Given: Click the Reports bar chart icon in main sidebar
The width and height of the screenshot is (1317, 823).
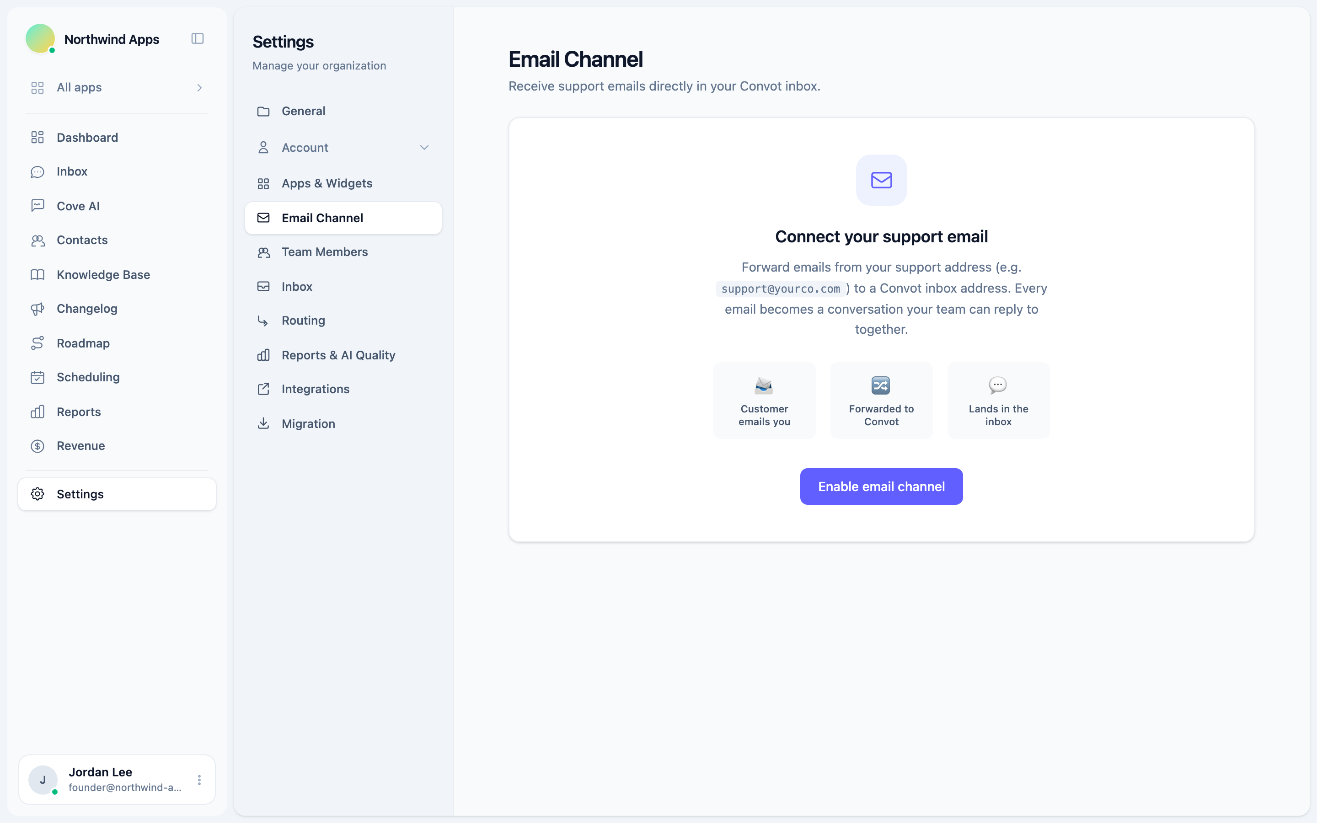Looking at the screenshot, I should coord(37,411).
